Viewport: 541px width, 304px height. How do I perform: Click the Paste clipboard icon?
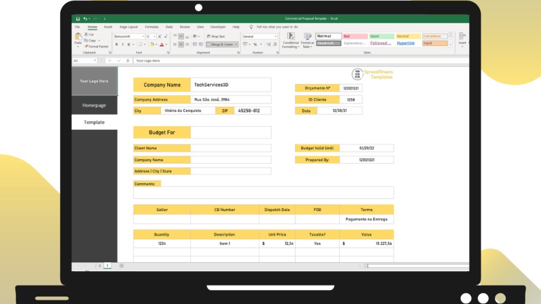pos(78,36)
